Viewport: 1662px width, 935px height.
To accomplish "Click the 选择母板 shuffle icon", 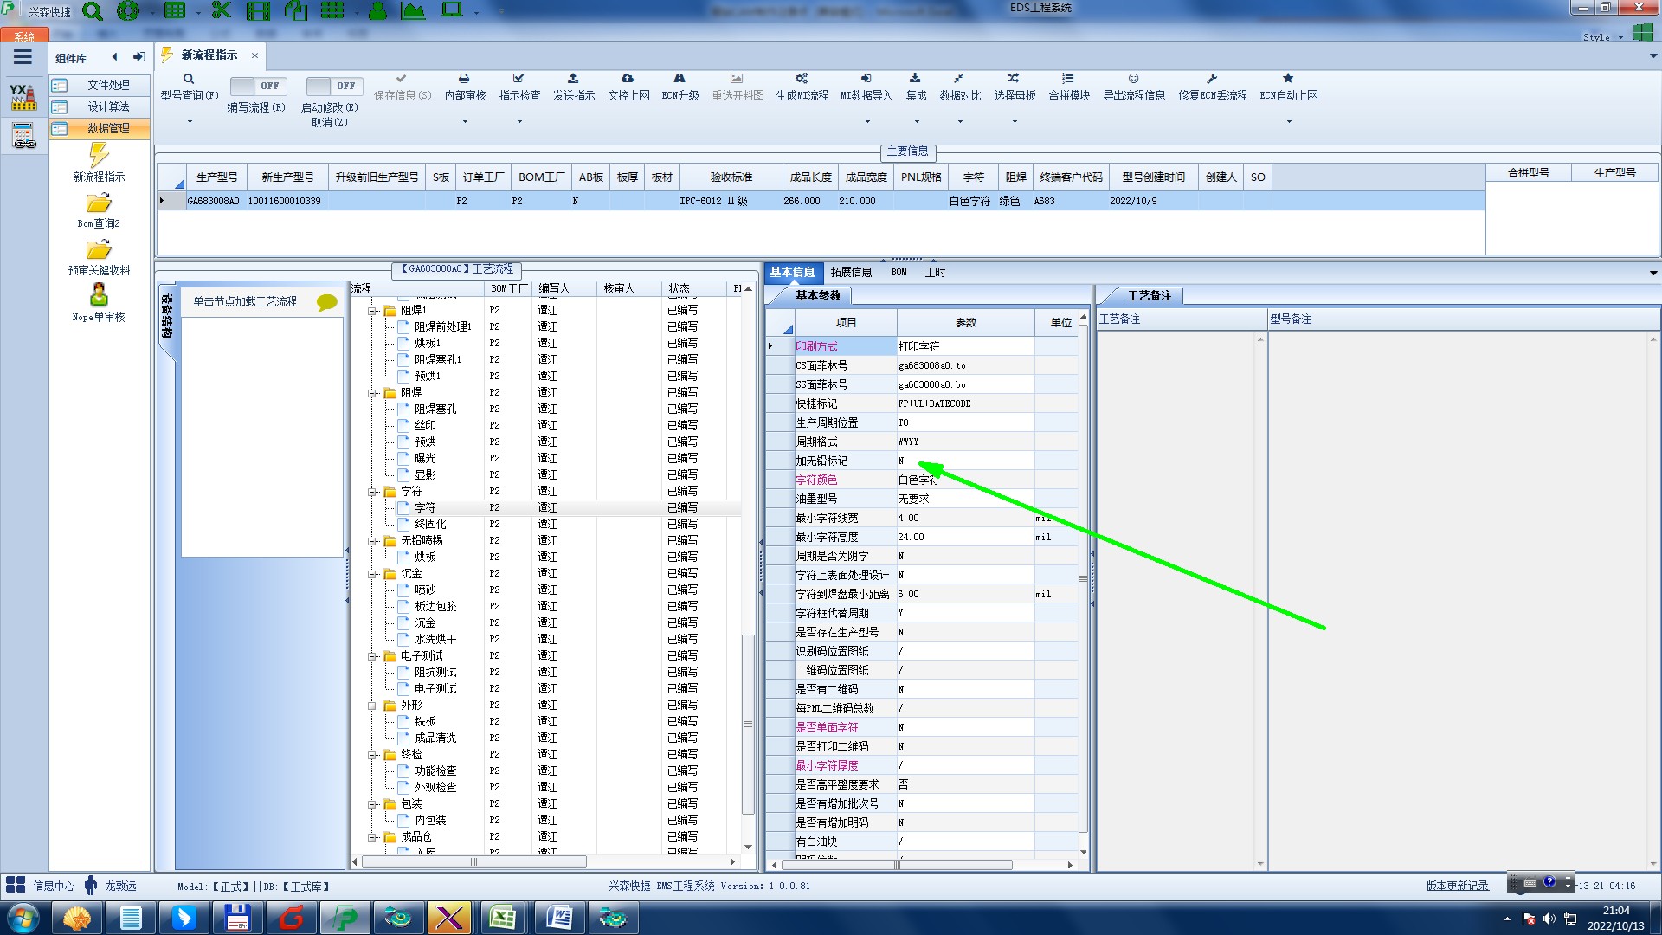I will tap(1014, 79).
